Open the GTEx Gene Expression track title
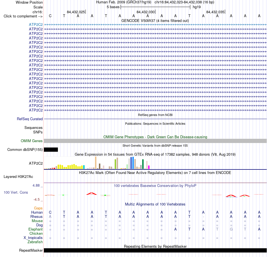 (x=155, y=154)
